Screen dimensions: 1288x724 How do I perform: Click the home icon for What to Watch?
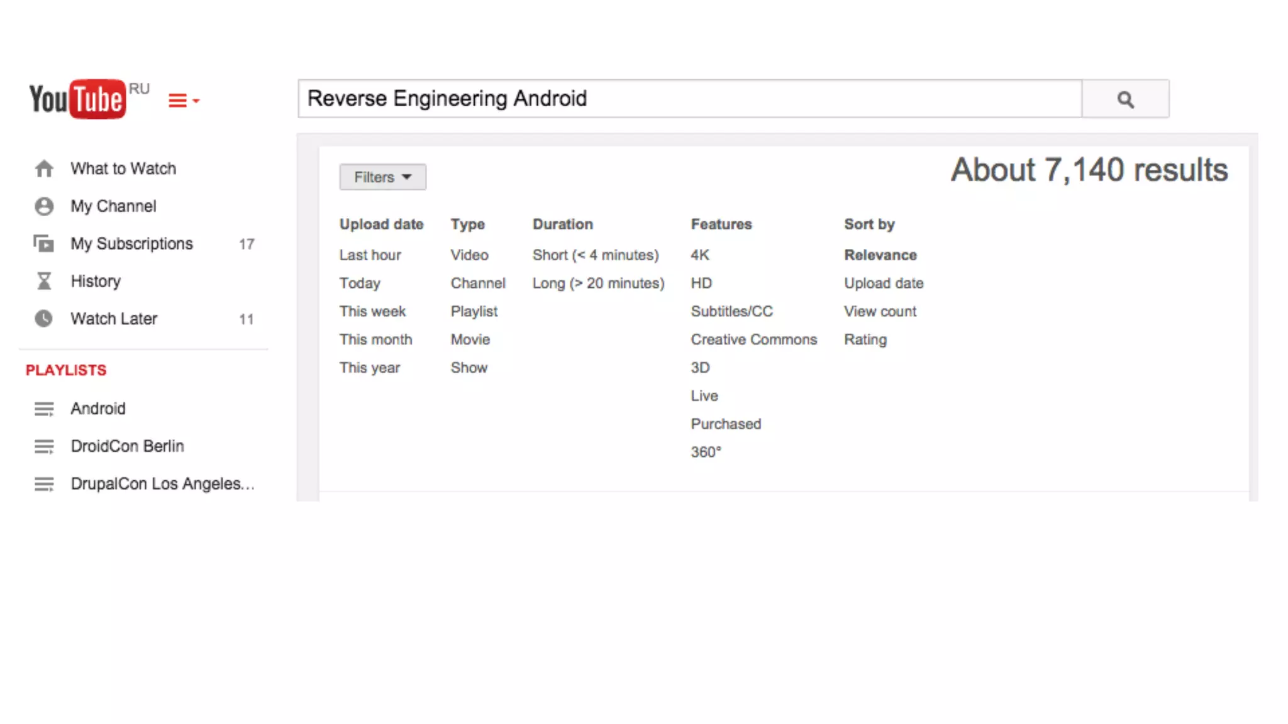click(44, 168)
